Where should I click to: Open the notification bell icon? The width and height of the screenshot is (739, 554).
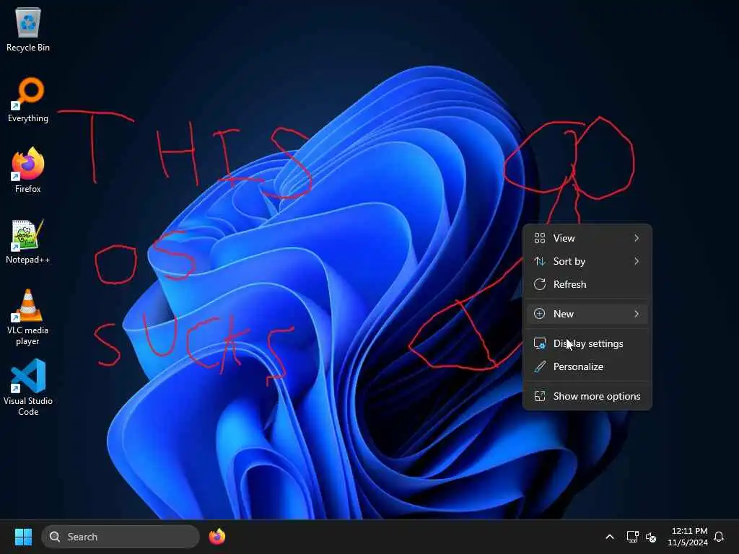pyautogui.click(x=719, y=537)
